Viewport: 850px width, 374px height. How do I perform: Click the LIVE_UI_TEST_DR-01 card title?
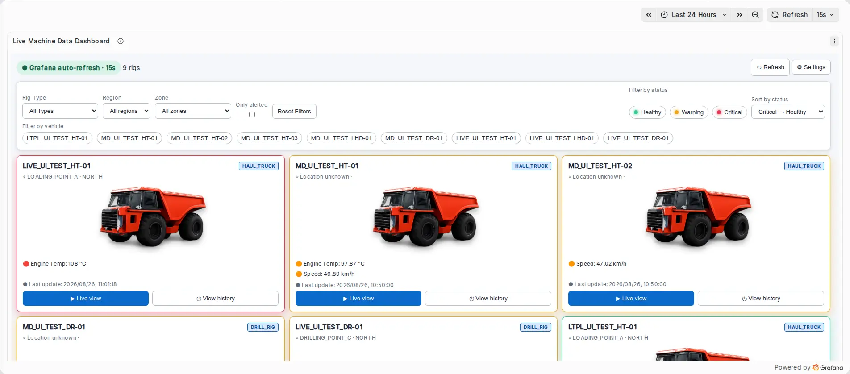[x=329, y=327]
